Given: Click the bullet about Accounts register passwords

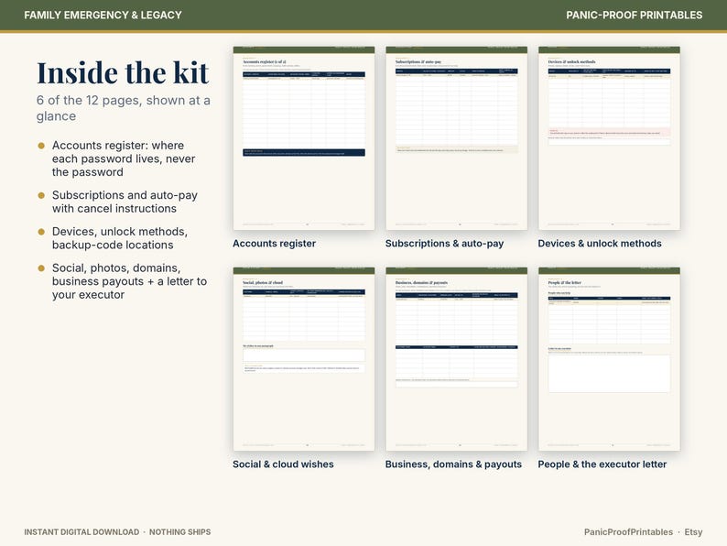Looking at the screenshot, I should click(x=124, y=158).
